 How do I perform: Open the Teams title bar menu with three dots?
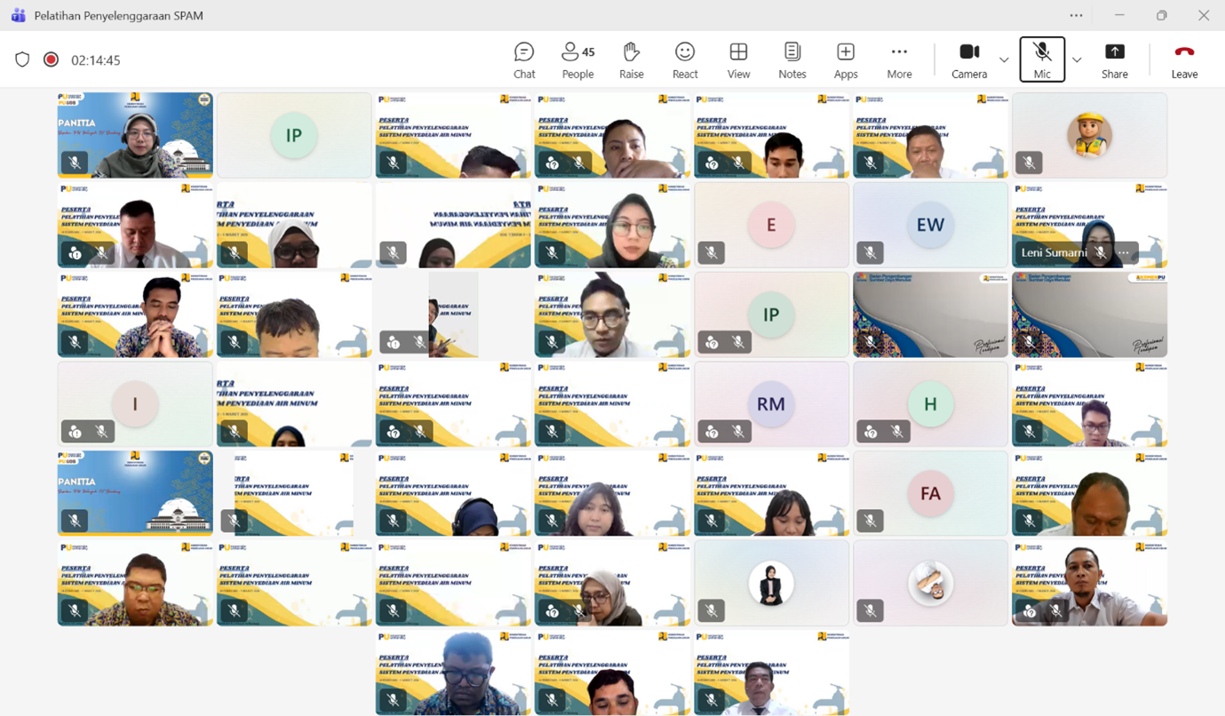pyautogui.click(x=1076, y=15)
